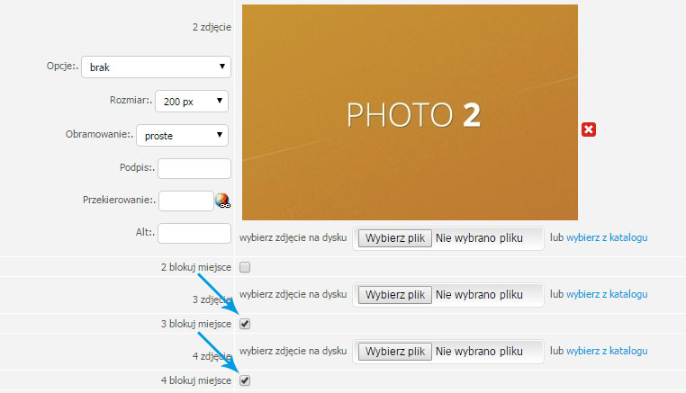This screenshot has height=393, width=686.
Task: Click 'Wybierz plik' button for photo 2
Action: (395, 238)
